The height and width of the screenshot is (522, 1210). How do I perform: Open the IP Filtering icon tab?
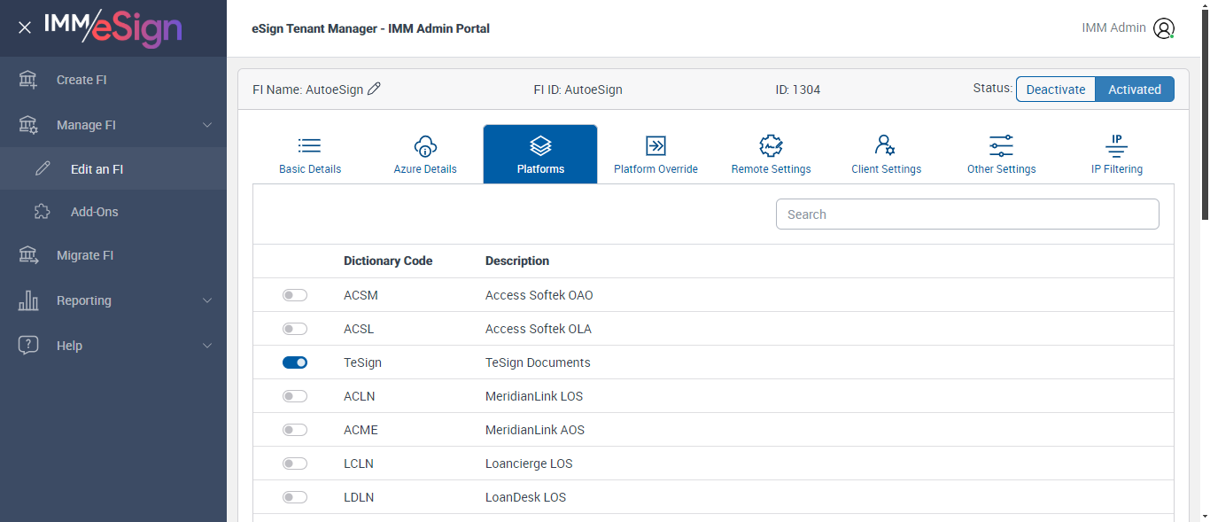click(1116, 146)
